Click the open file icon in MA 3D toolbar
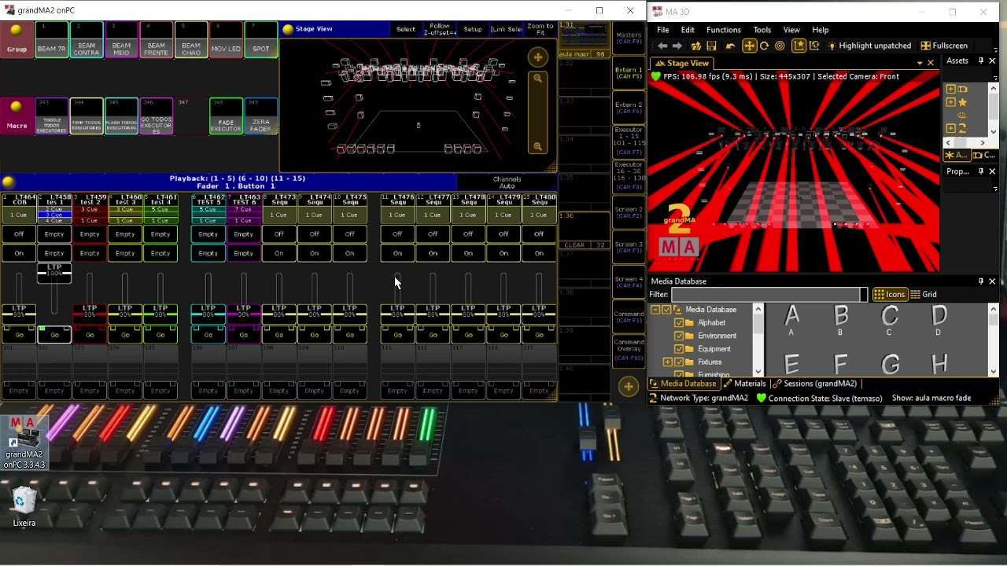The width and height of the screenshot is (1007, 566). 696,46
